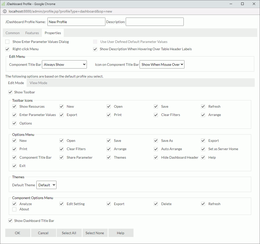This screenshot has width=260, height=244.
Task: Select the View Mode tab
Action: pos(38,83)
